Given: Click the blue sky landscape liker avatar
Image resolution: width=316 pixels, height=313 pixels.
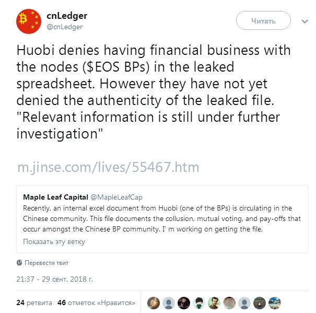Looking at the screenshot, I should click(x=275, y=303).
